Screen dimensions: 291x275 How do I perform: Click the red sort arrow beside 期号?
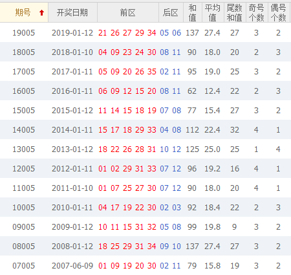(x=41, y=13)
